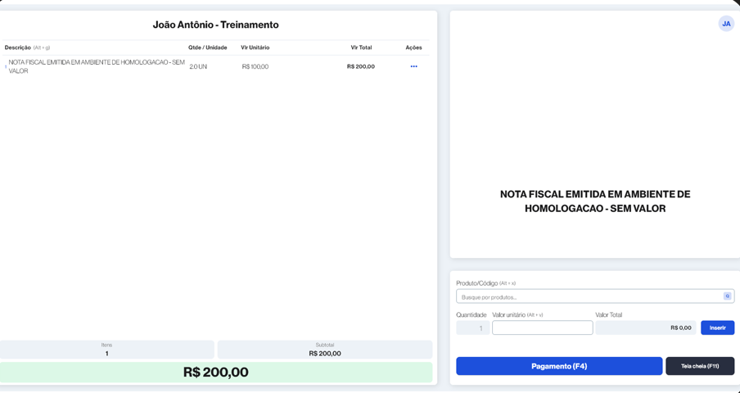This screenshot has height=393, width=740.
Task: Click the JA user avatar
Action: 726,24
